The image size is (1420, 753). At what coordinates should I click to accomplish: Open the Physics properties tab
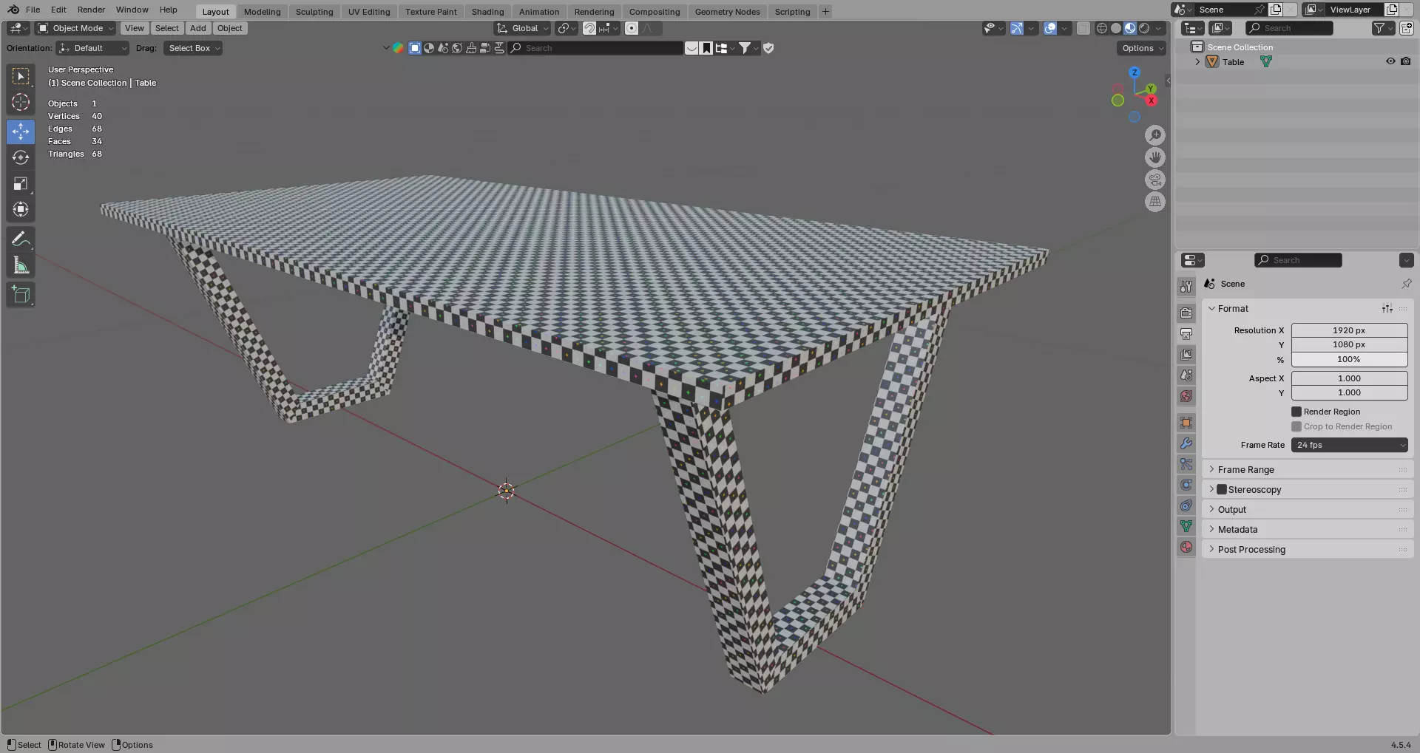(x=1186, y=485)
